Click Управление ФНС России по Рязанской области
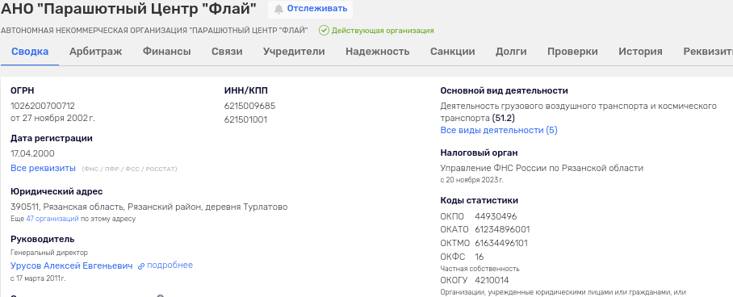This screenshot has height=297, width=733. (542, 168)
